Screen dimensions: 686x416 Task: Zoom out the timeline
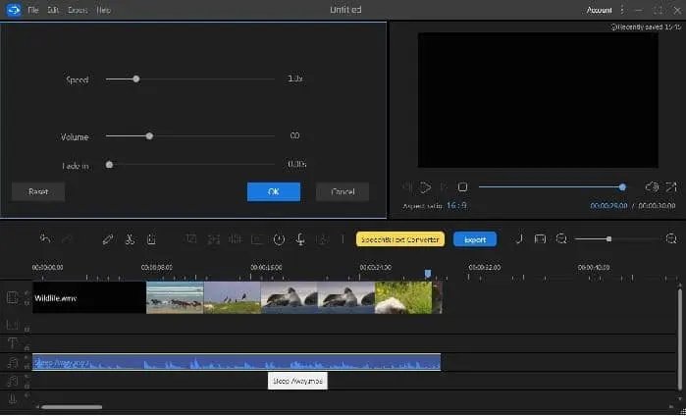561,238
